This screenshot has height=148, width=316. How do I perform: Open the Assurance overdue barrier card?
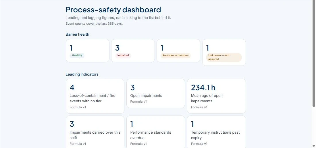coord(178,51)
